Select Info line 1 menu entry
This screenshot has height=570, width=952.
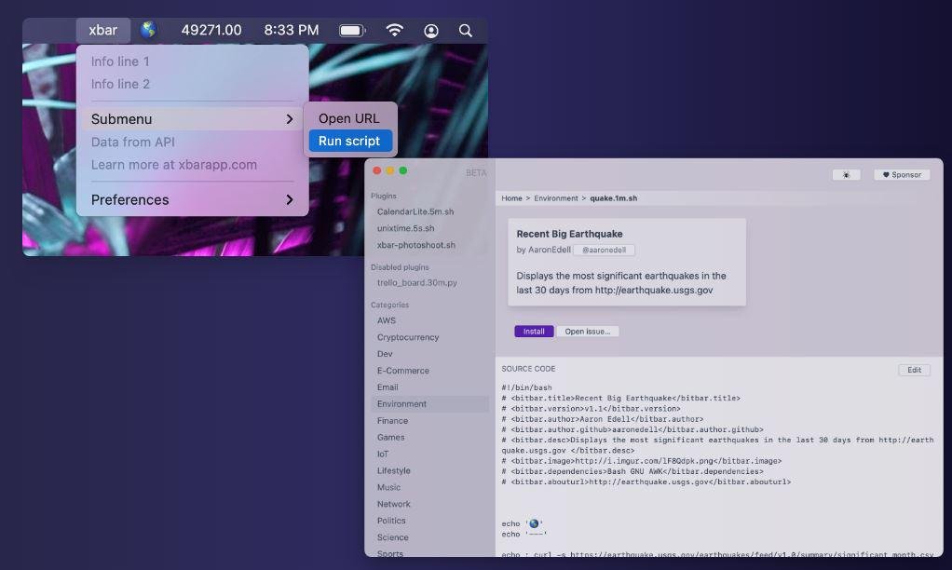click(x=120, y=61)
